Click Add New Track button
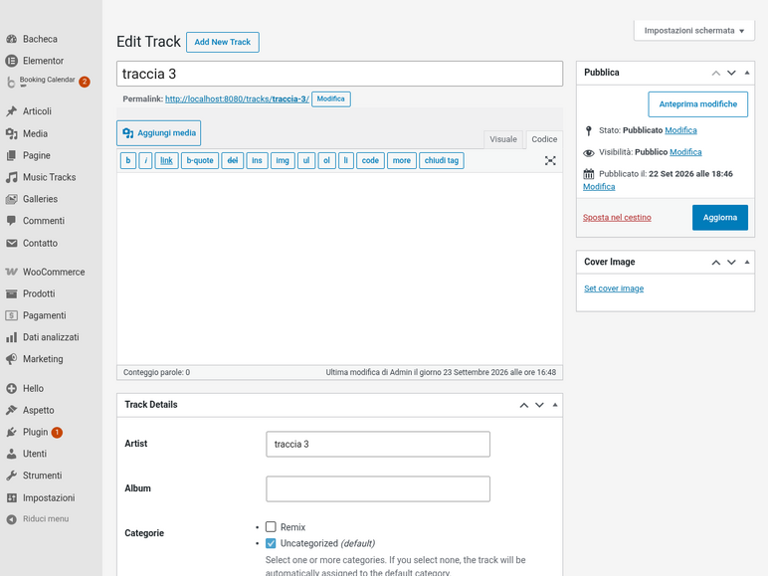This screenshot has height=576, width=768. pyautogui.click(x=223, y=42)
